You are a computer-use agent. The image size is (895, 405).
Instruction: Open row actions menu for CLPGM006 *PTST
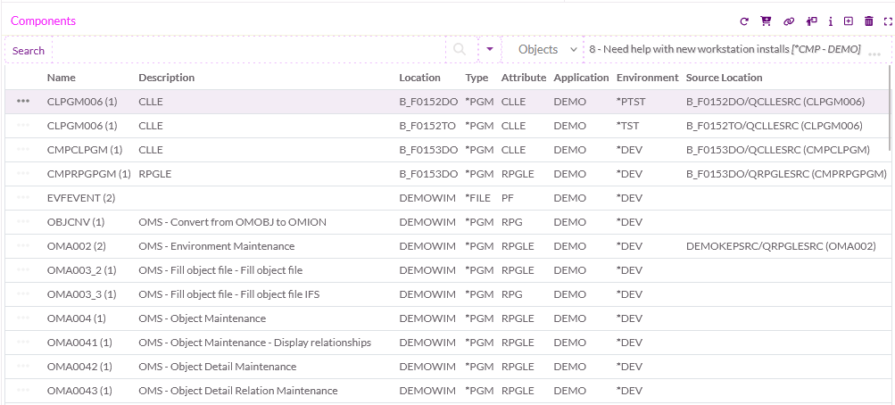click(x=23, y=102)
